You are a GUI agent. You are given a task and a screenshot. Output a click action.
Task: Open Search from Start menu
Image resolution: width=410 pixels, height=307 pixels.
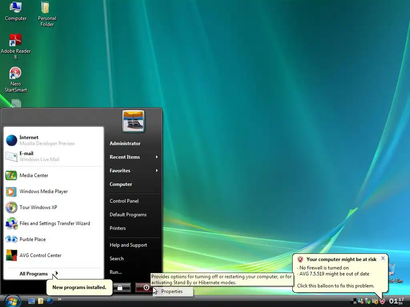pyautogui.click(x=134, y=259)
